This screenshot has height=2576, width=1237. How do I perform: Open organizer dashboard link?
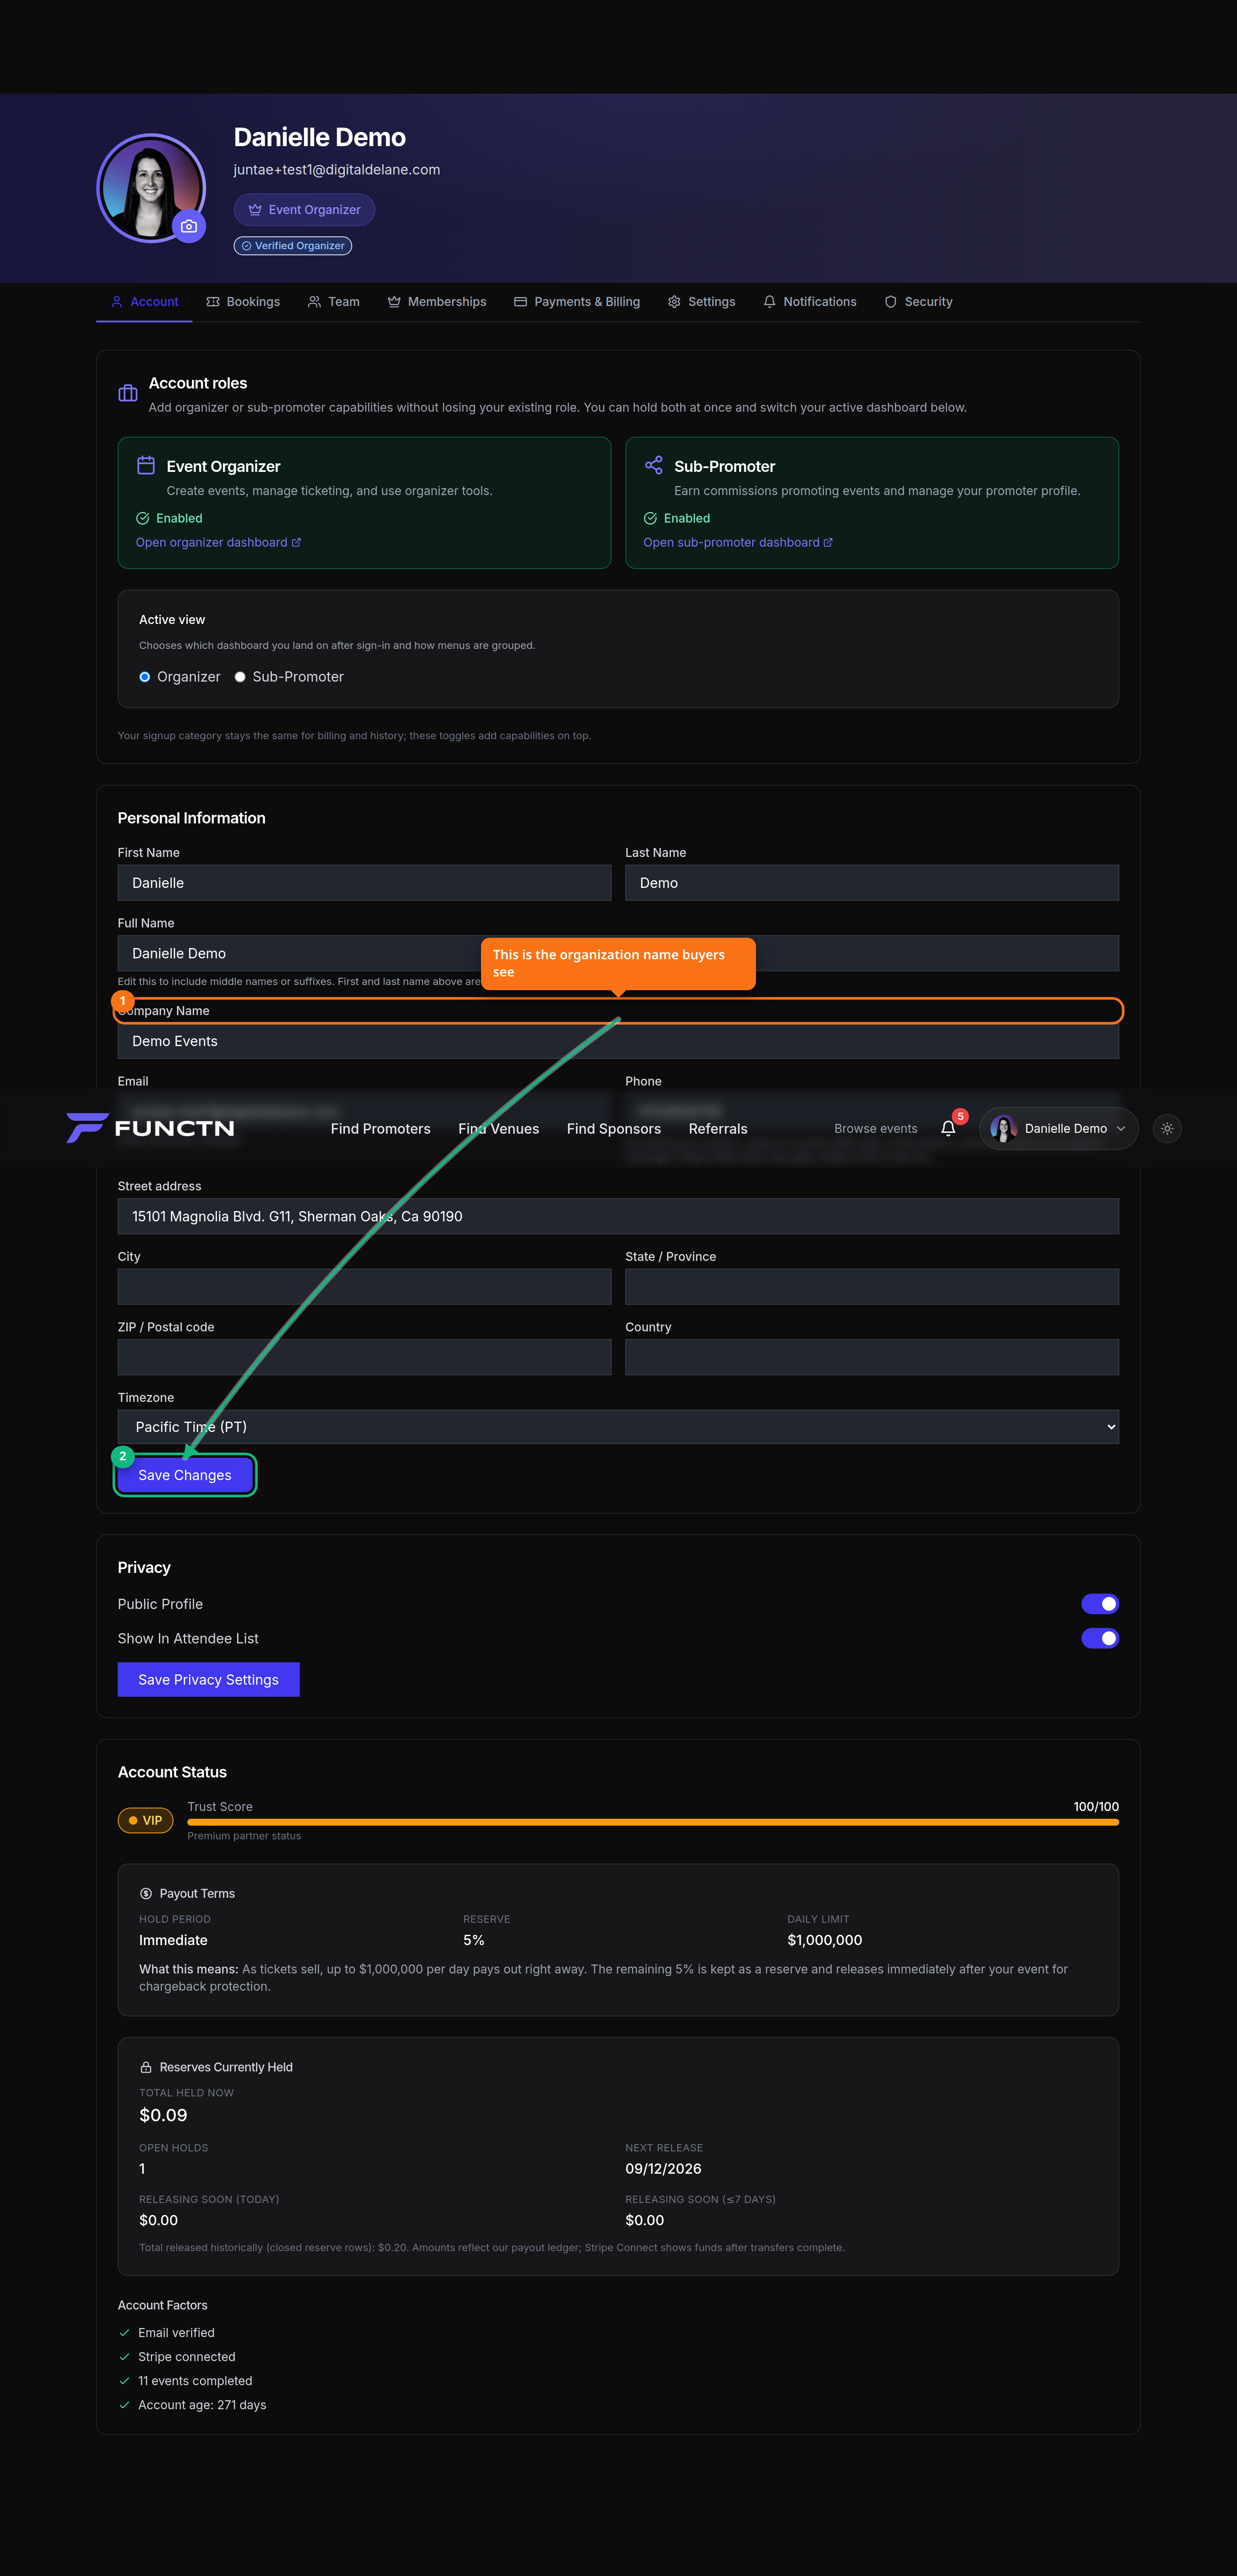click(219, 543)
